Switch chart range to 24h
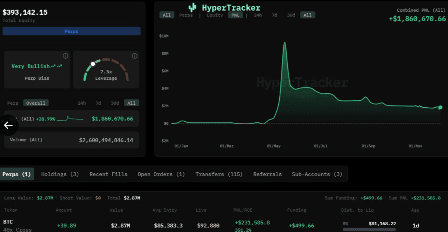Screen dimensions: 448x232 point(258,15)
